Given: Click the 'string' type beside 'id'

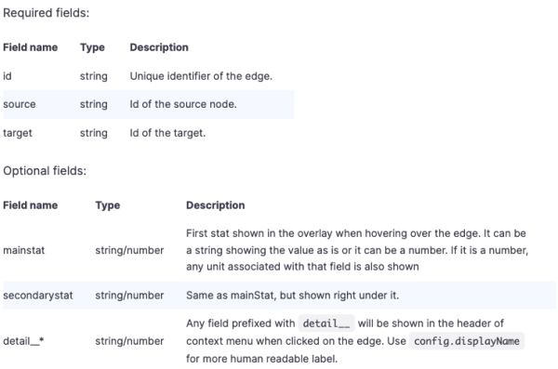Looking at the screenshot, I should (x=94, y=76).
